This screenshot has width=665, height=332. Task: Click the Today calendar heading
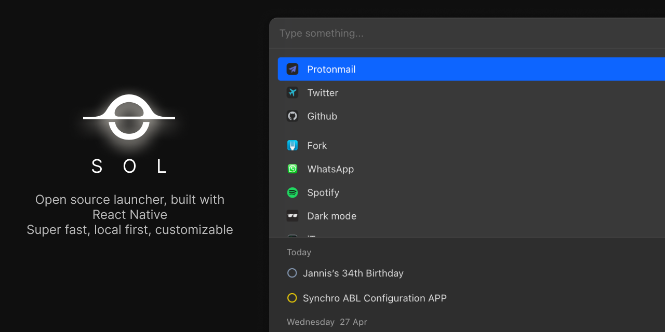click(x=299, y=252)
